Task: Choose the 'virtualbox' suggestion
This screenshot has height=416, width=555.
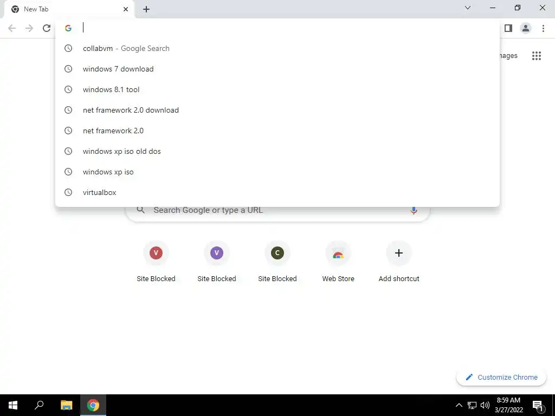Action: (277, 192)
